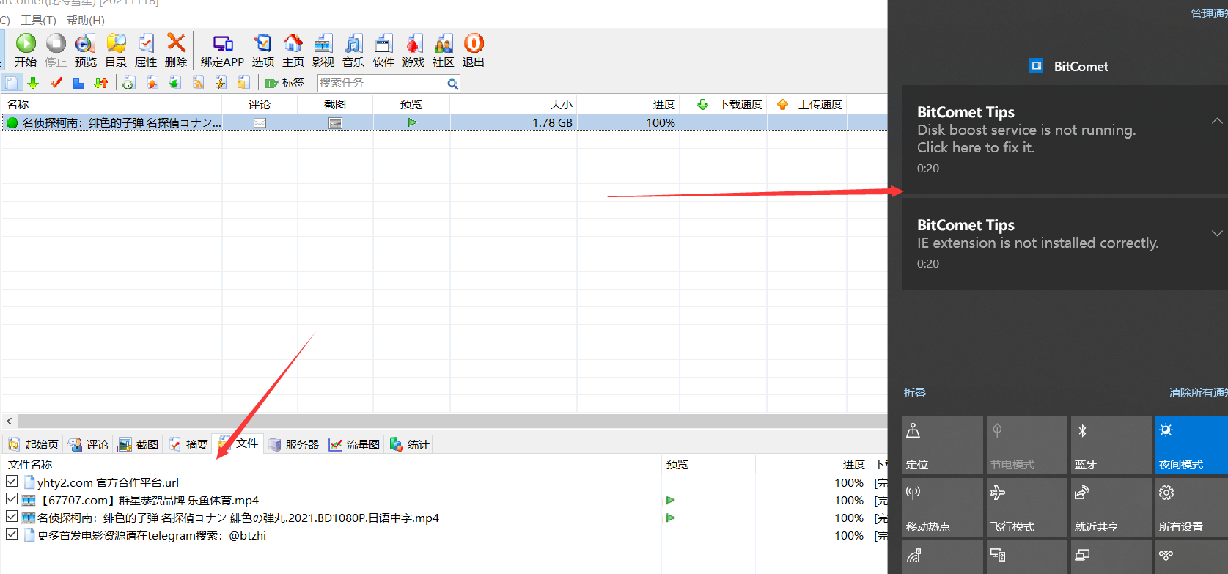Viewport: 1228px width, 574px height.
Task: Click the search magnifier in 搜索任务 box
Action: pyautogui.click(x=453, y=84)
